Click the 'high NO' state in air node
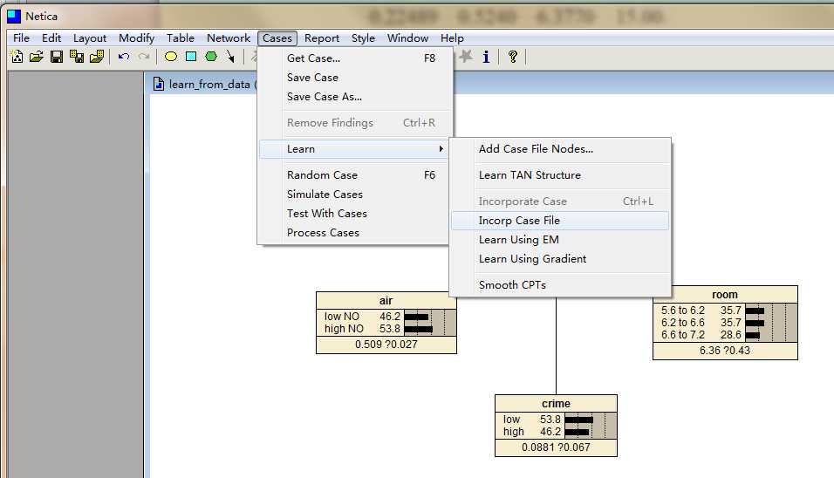834x478 pixels. [344, 329]
